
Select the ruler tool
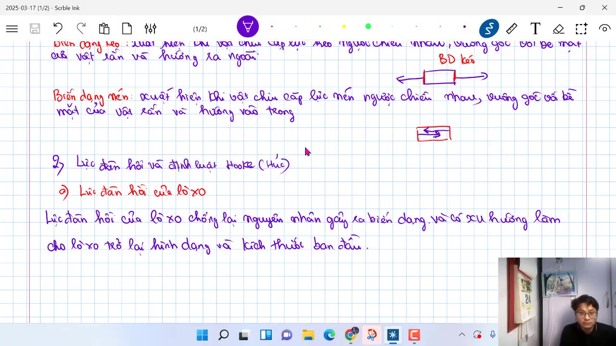coord(512,29)
